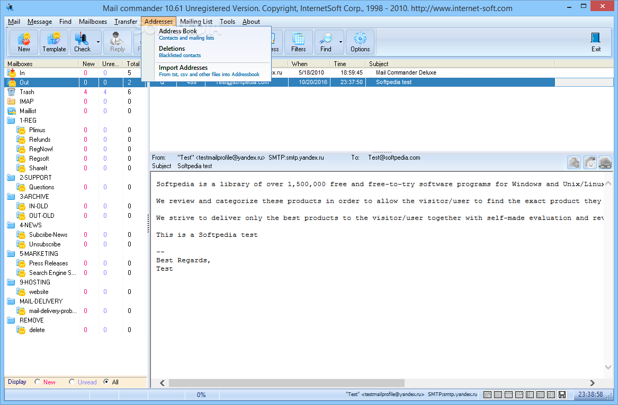Click the Find magnifier toolbar button
This screenshot has height=405, width=618.
pos(326,42)
